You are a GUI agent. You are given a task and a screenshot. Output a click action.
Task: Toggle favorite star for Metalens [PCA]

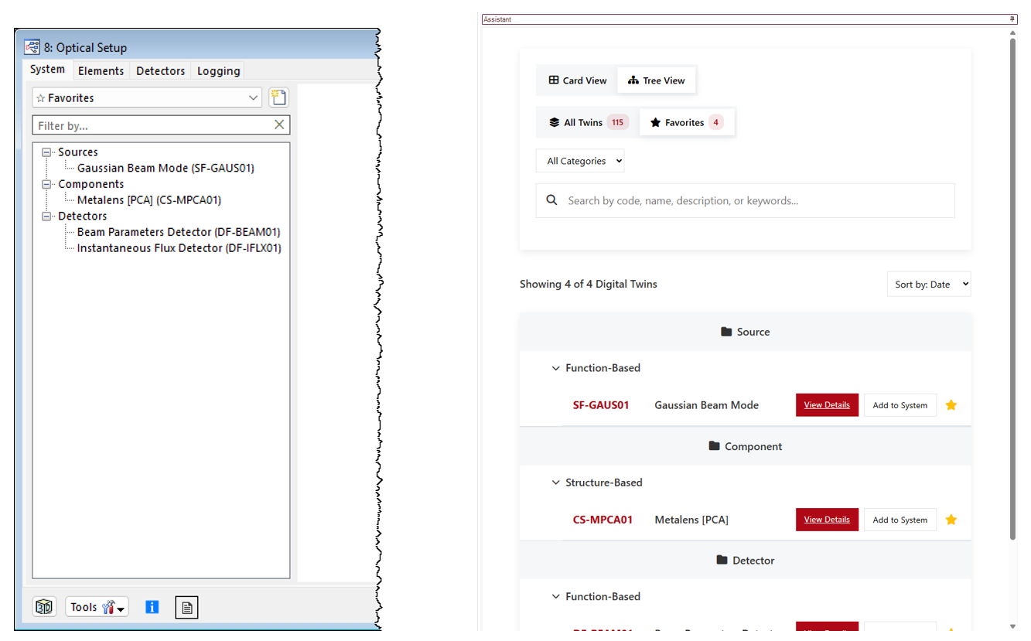[951, 520]
